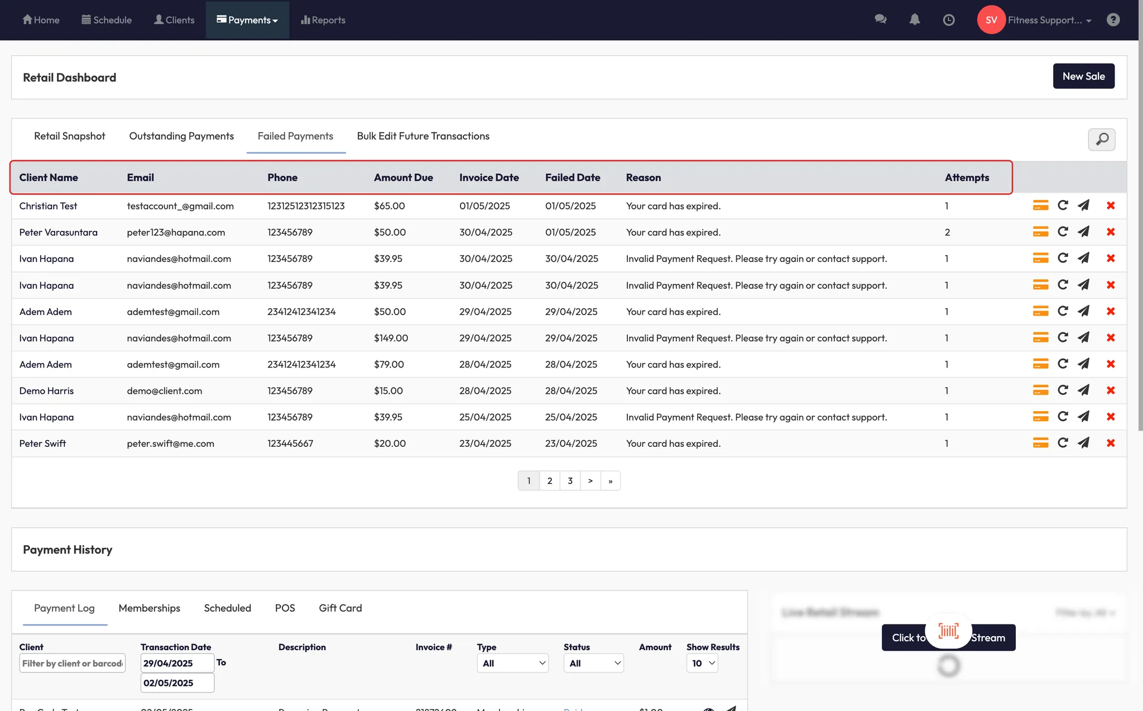Retry payment icon for Peter Varasuntara

click(x=1063, y=232)
